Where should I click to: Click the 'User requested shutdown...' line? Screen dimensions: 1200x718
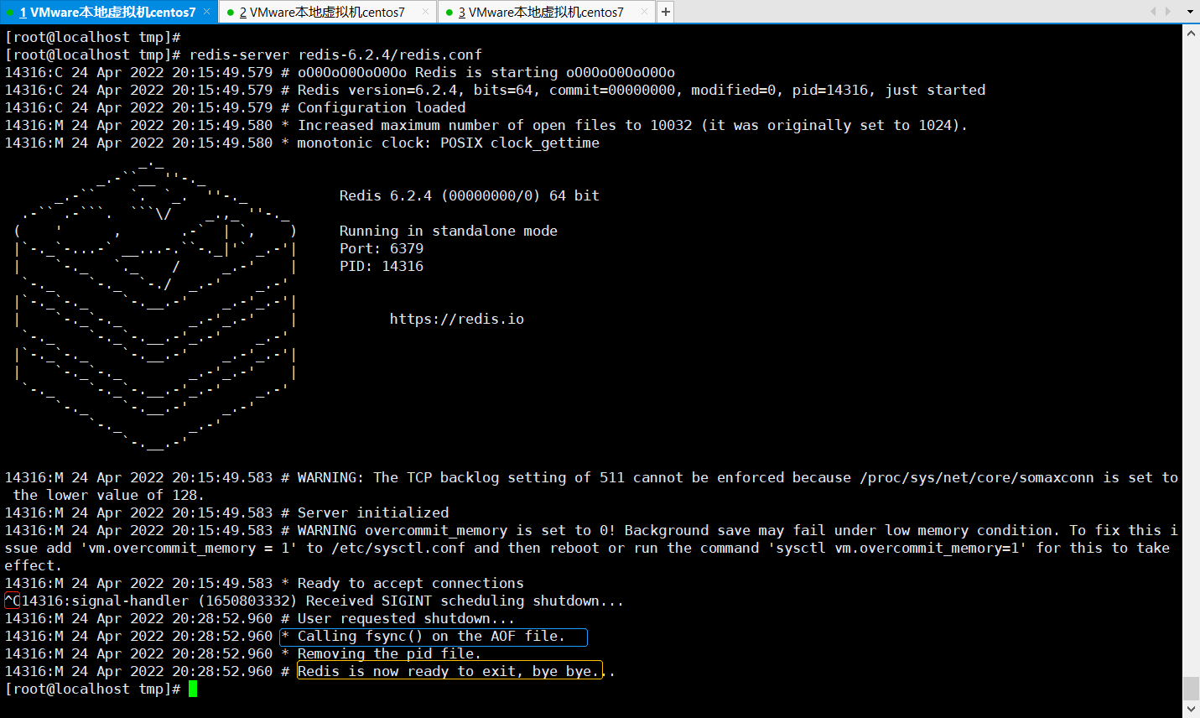(407, 618)
